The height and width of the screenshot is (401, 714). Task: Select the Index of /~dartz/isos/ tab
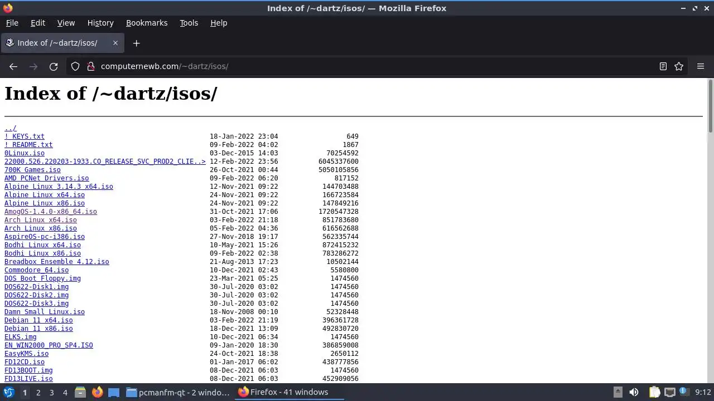62,43
